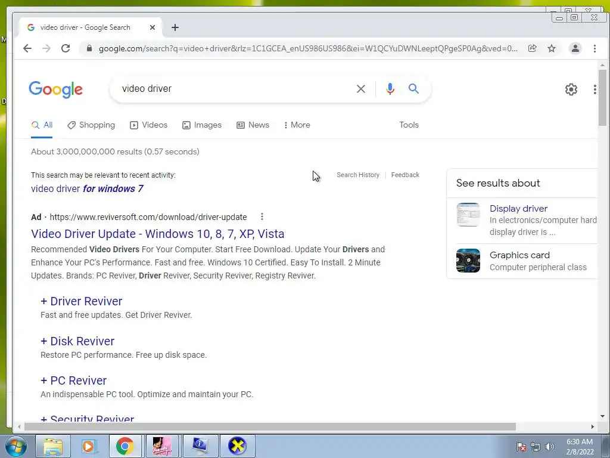Click the Feedback link
610x458 pixels.
[405, 175]
